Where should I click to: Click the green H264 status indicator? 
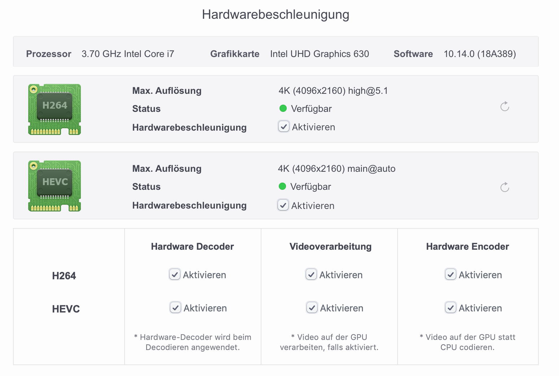[283, 108]
